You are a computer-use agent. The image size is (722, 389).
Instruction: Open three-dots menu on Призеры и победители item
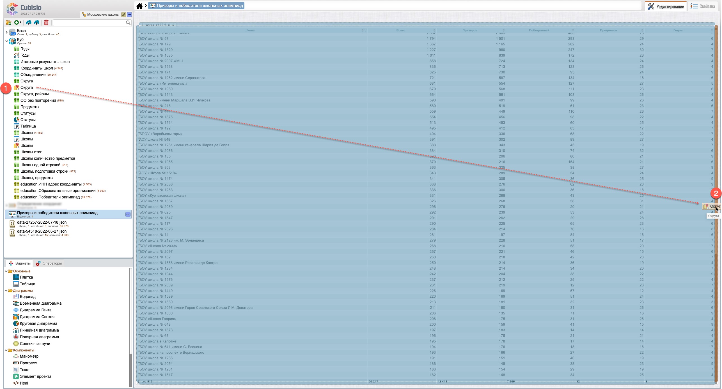coord(128,214)
